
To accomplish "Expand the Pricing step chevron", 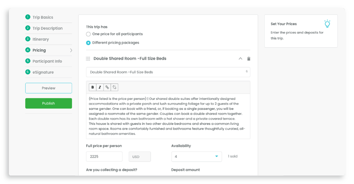I will click(71, 50).
